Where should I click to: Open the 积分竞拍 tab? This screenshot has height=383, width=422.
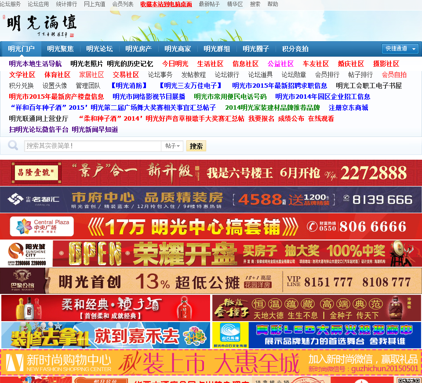pos(295,49)
